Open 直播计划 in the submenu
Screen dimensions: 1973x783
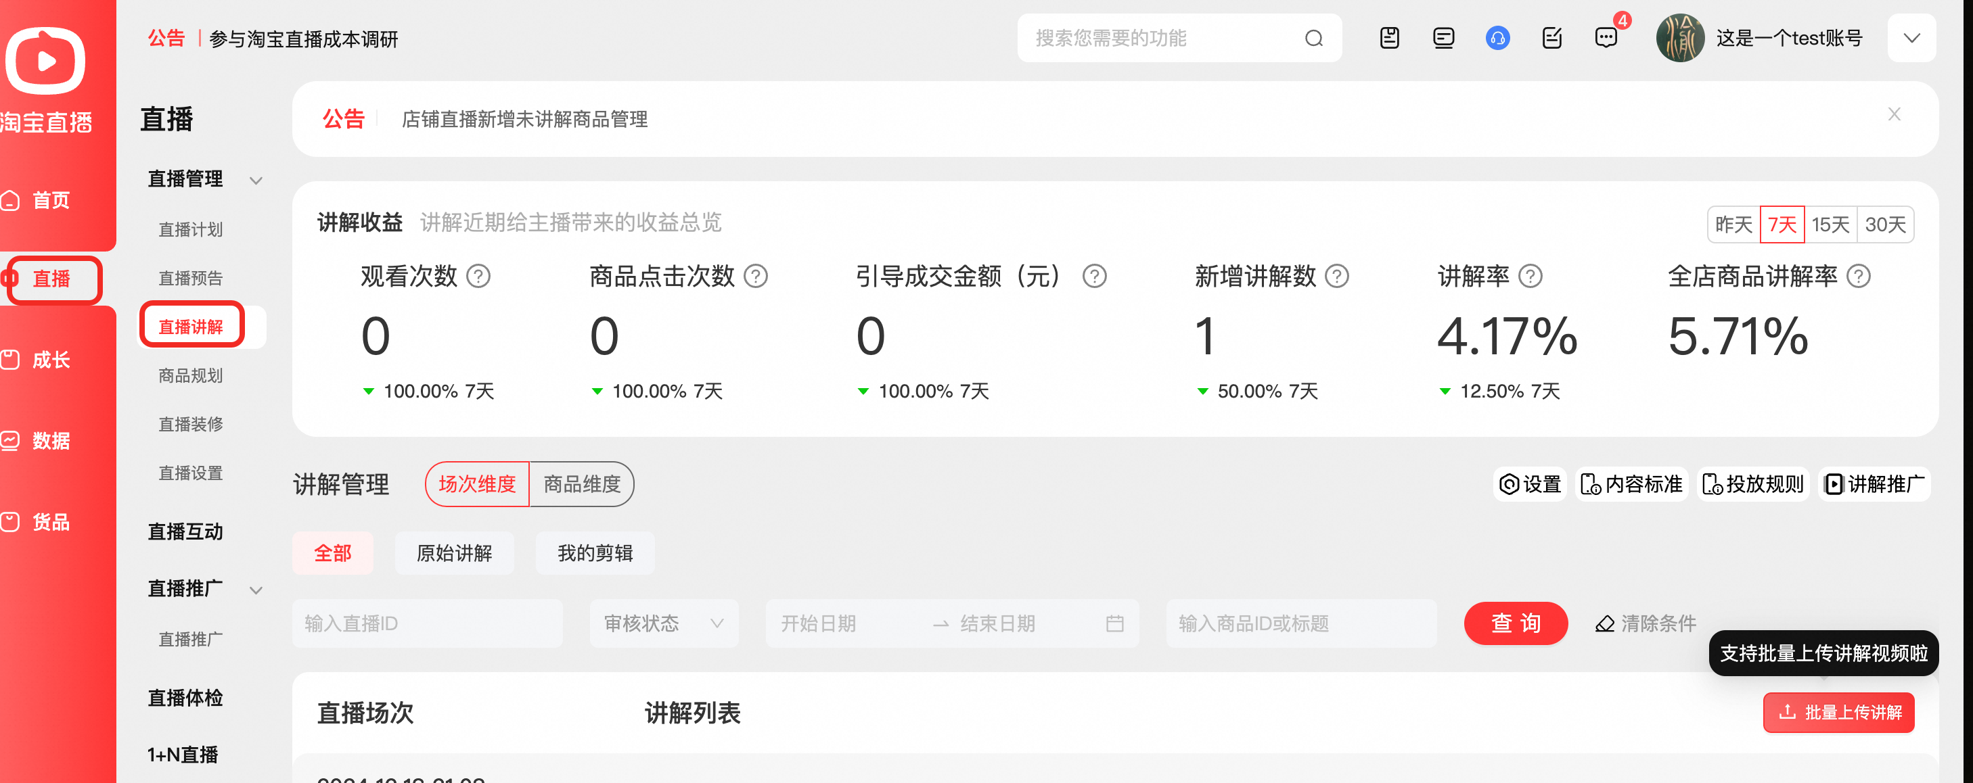(x=191, y=230)
